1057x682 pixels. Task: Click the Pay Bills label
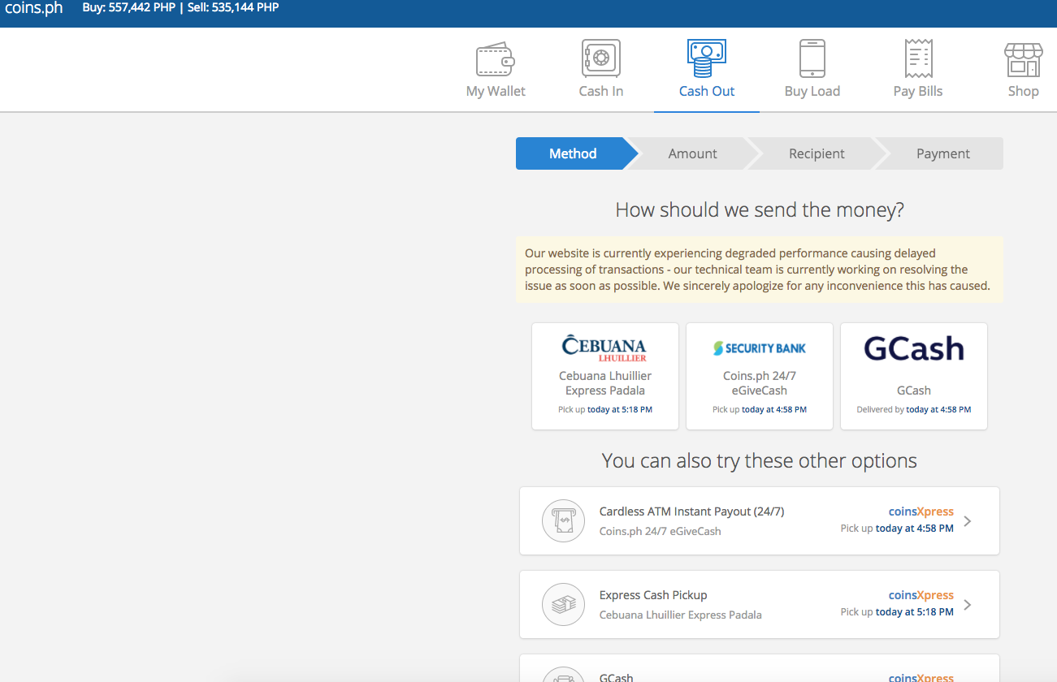click(x=918, y=91)
